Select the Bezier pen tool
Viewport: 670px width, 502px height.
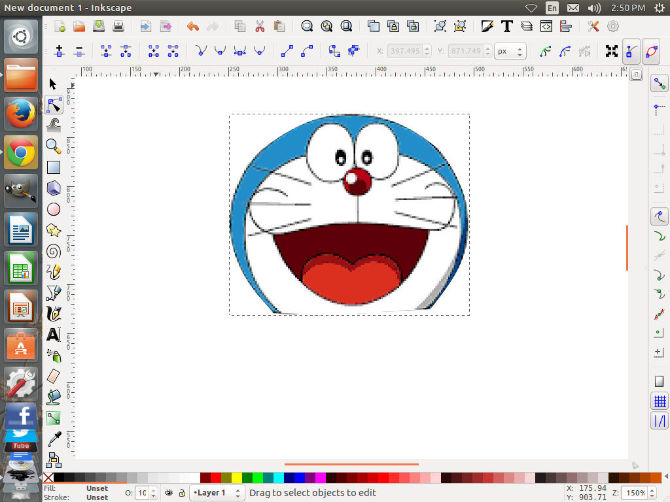tap(54, 293)
